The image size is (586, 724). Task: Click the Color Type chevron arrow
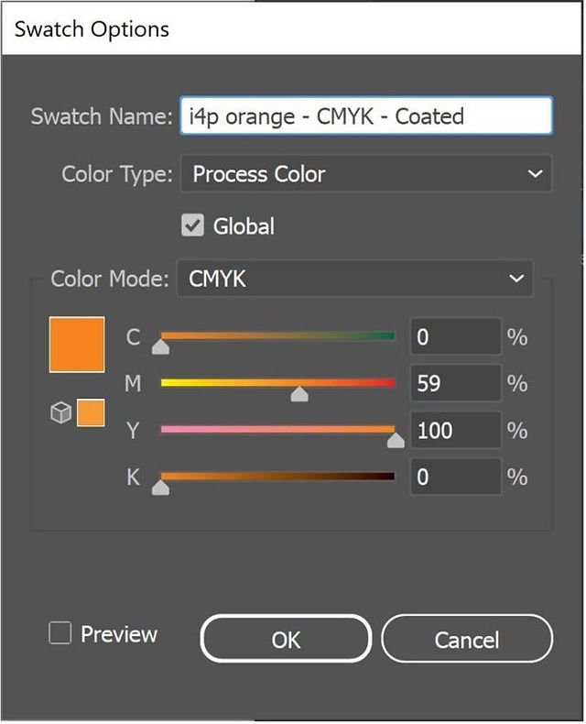point(535,174)
